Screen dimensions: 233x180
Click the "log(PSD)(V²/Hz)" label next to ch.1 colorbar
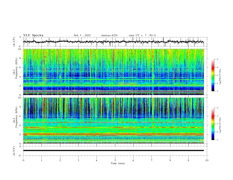click(220, 77)
